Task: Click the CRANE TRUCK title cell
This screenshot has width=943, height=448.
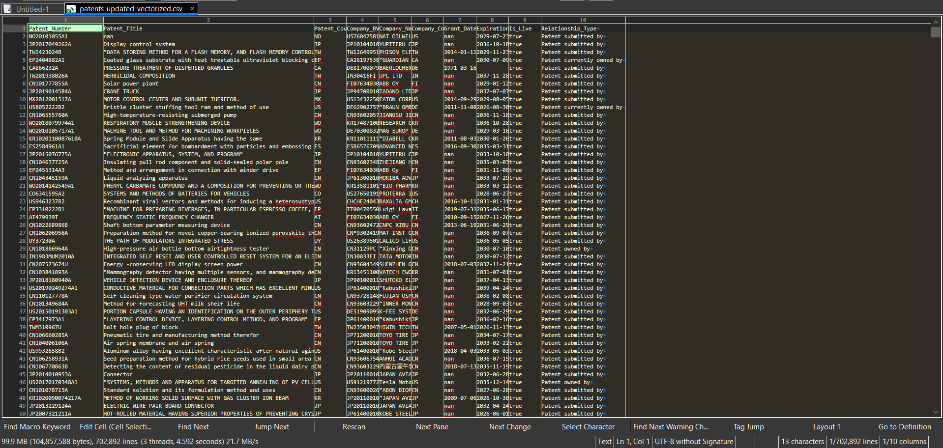Action: tap(208, 91)
